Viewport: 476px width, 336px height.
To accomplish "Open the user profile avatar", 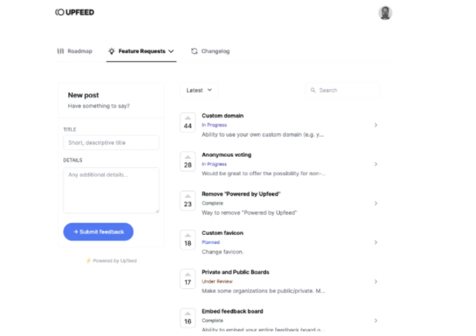I will (385, 12).
